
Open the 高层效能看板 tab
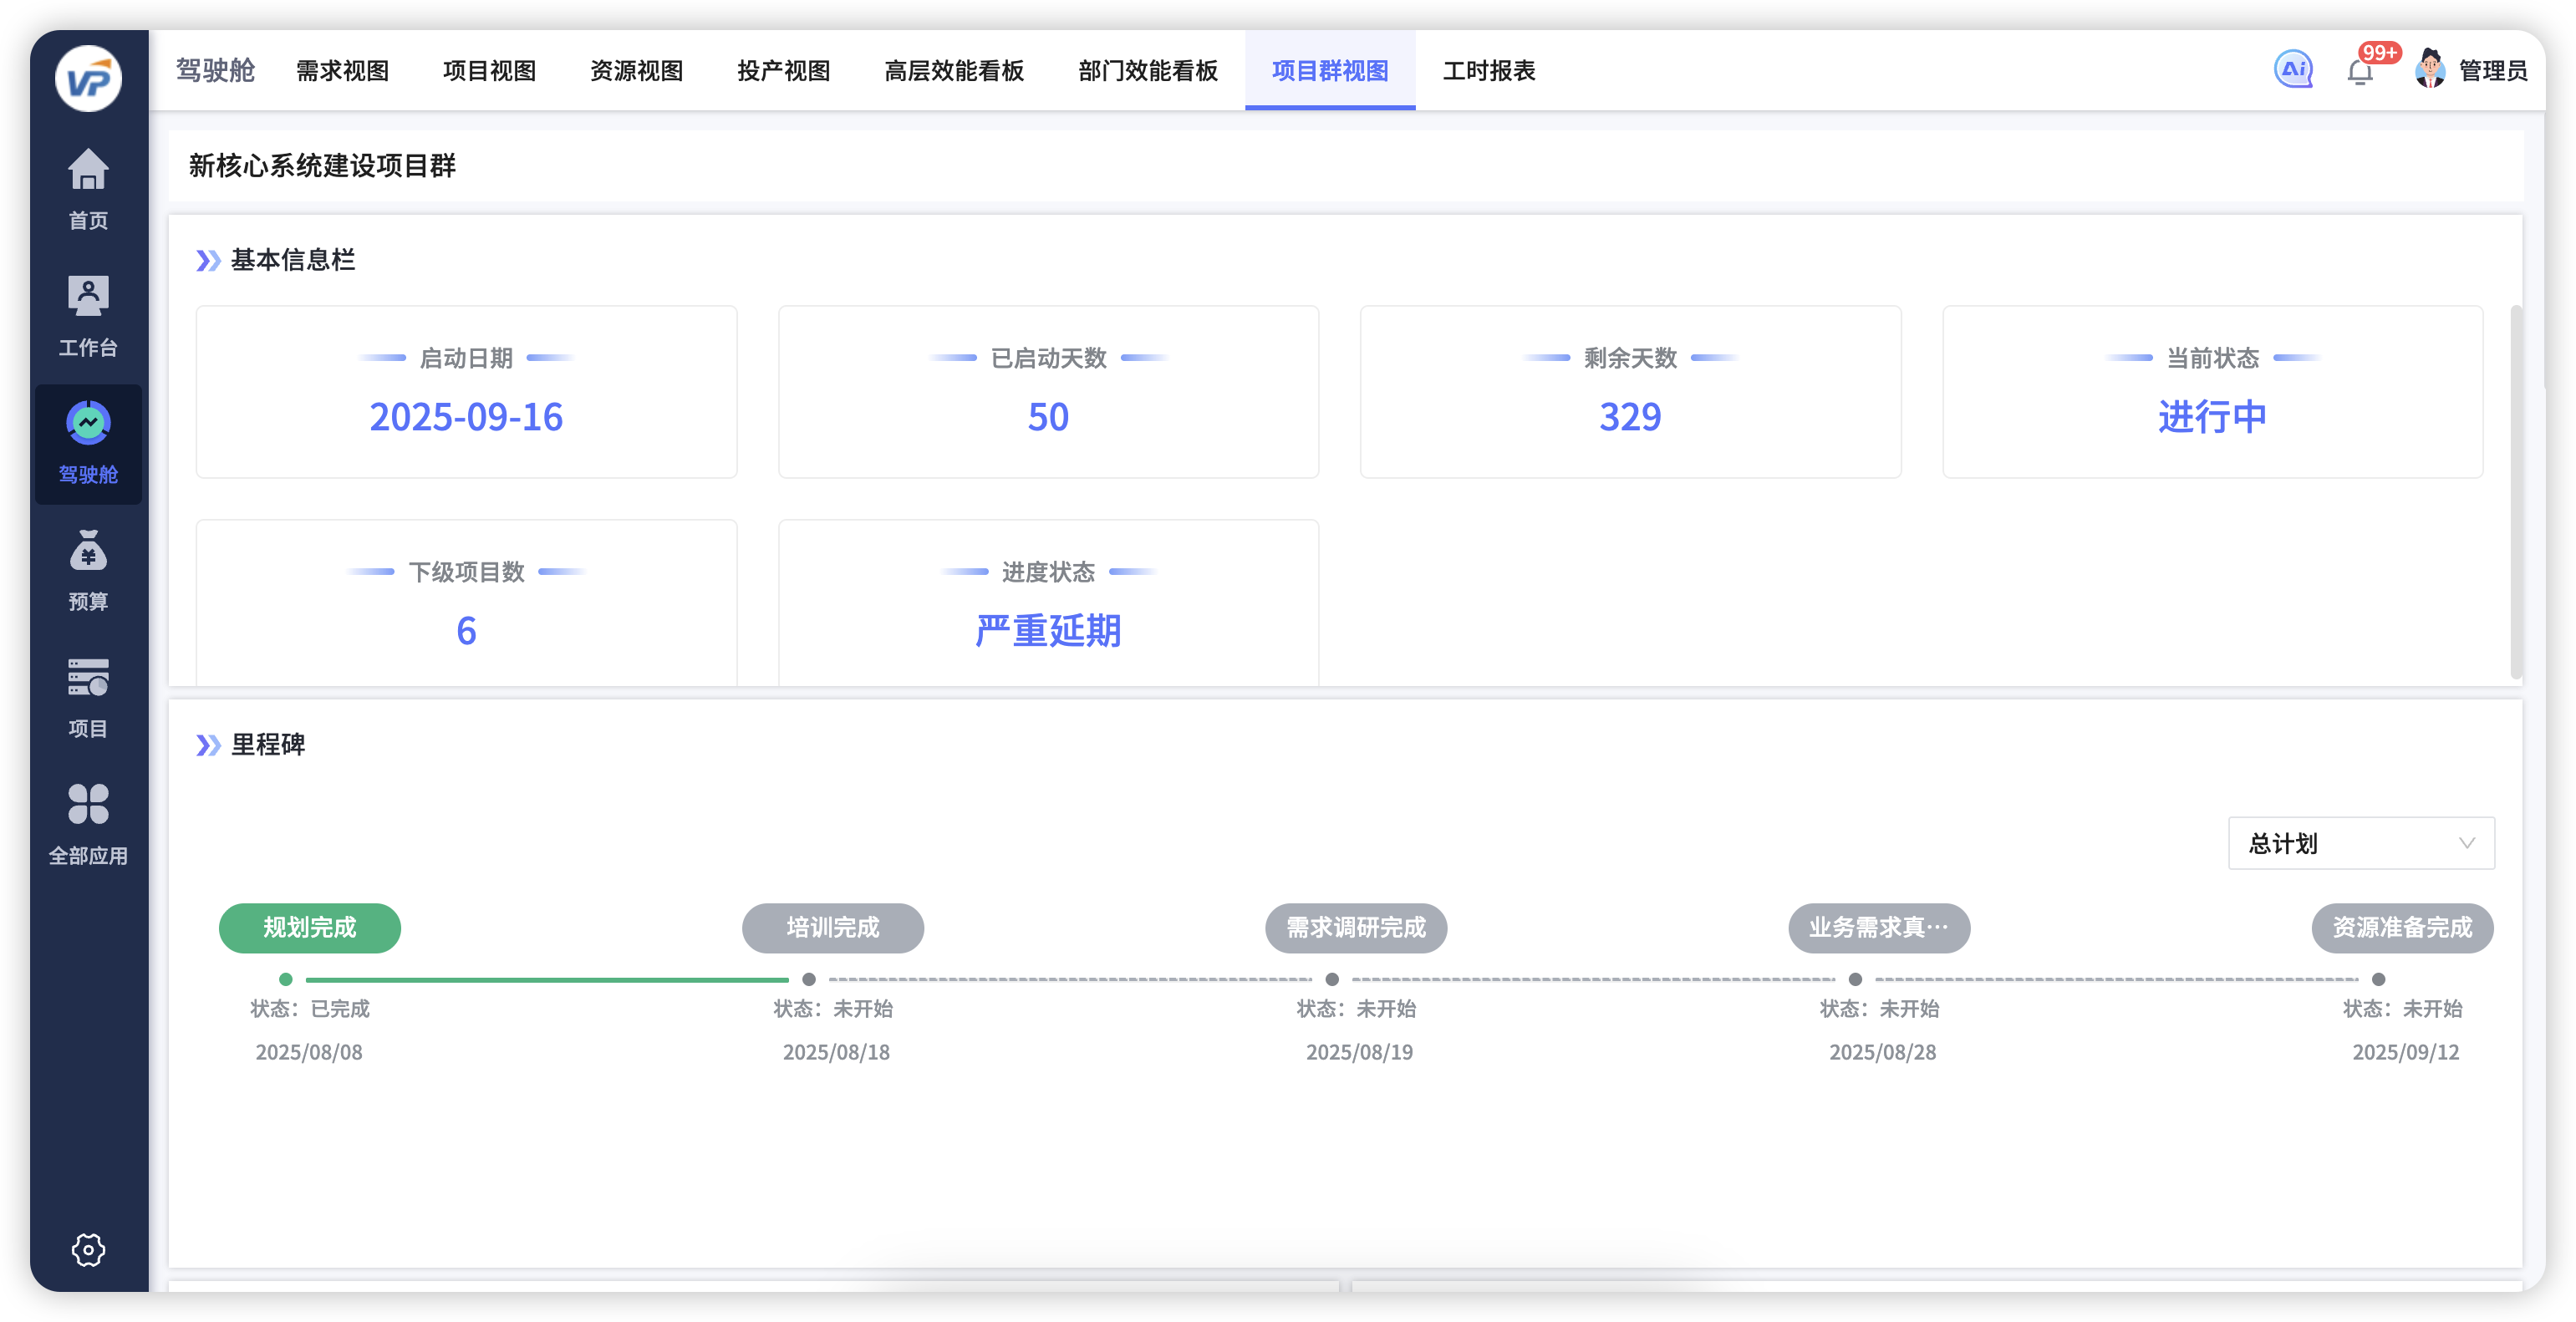tap(954, 71)
